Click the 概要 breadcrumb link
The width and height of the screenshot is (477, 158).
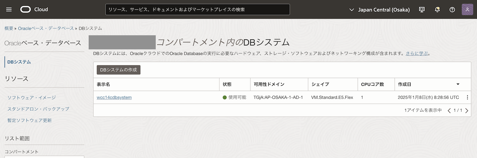point(9,28)
